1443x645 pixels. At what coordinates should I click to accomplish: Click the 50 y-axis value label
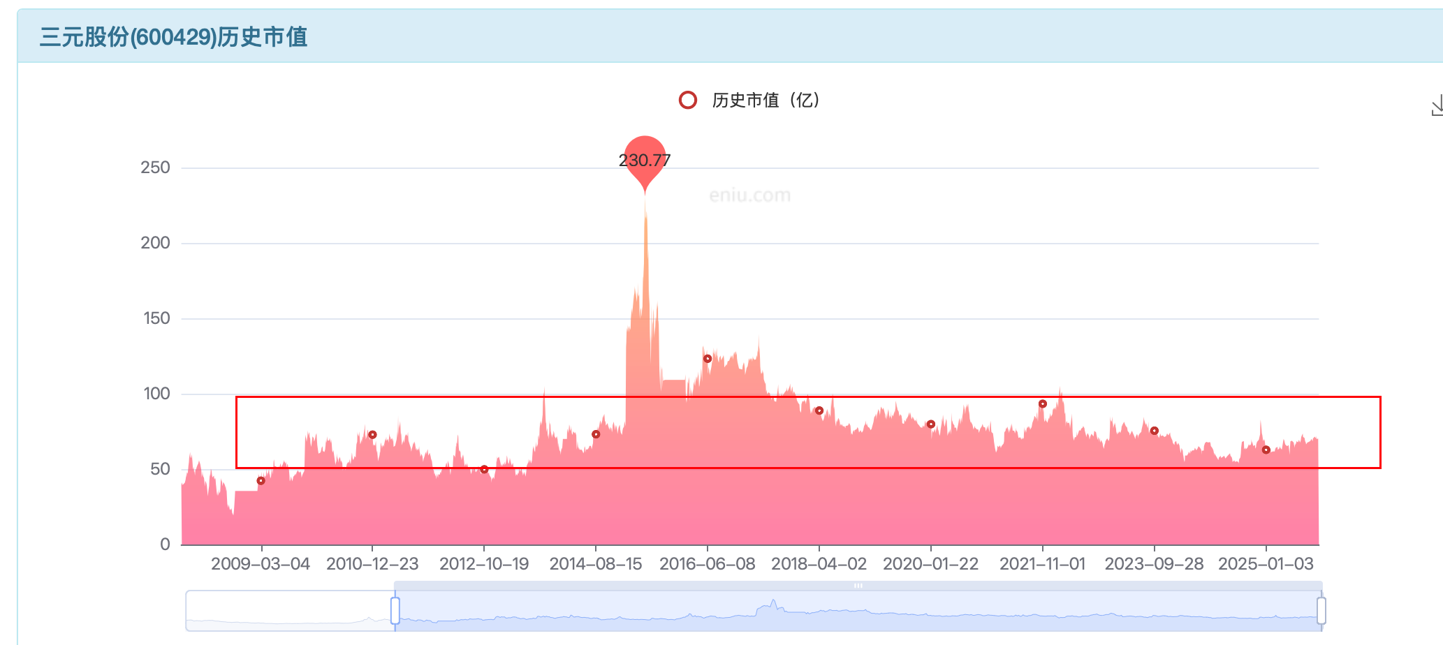(x=160, y=469)
